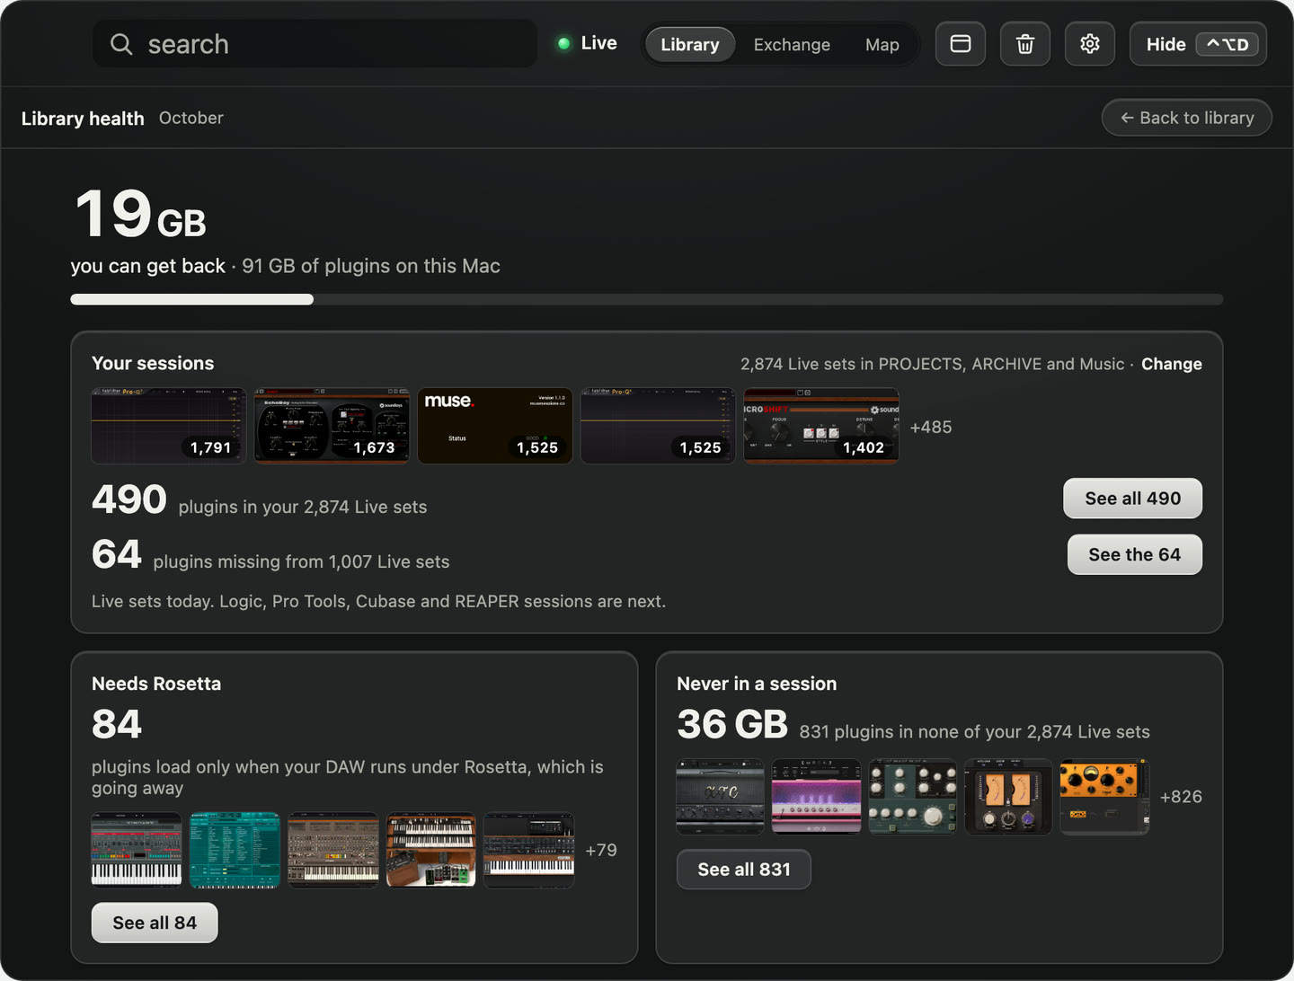Click the magnifier icon in the search bar
This screenshot has height=981, width=1294.
(121, 44)
